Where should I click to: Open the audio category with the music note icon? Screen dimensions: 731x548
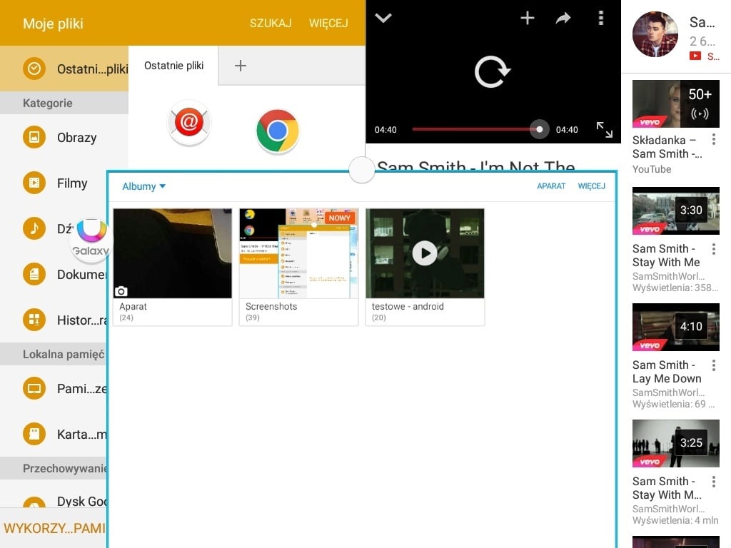(x=34, y=228)
